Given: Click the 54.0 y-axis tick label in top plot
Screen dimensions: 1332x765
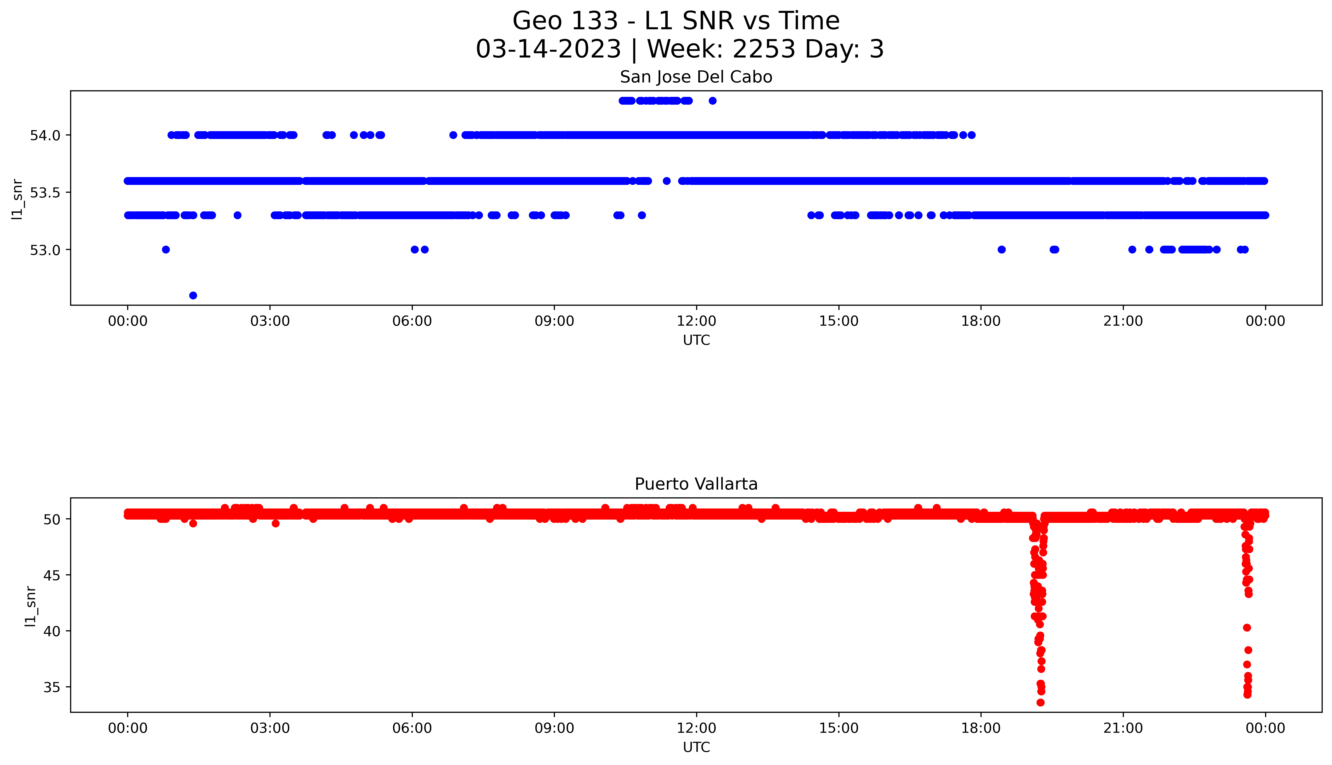Looking at the screenshot, I should click(45, 135).
